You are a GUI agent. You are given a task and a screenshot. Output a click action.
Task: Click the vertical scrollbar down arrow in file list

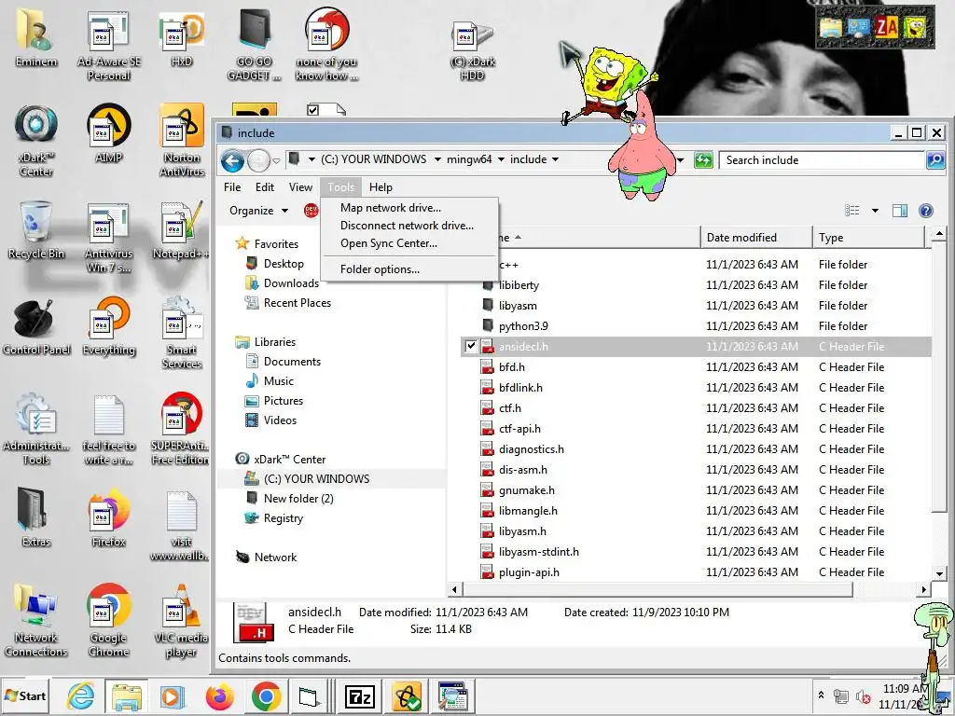pyautogui.click(x=939, y=573)
